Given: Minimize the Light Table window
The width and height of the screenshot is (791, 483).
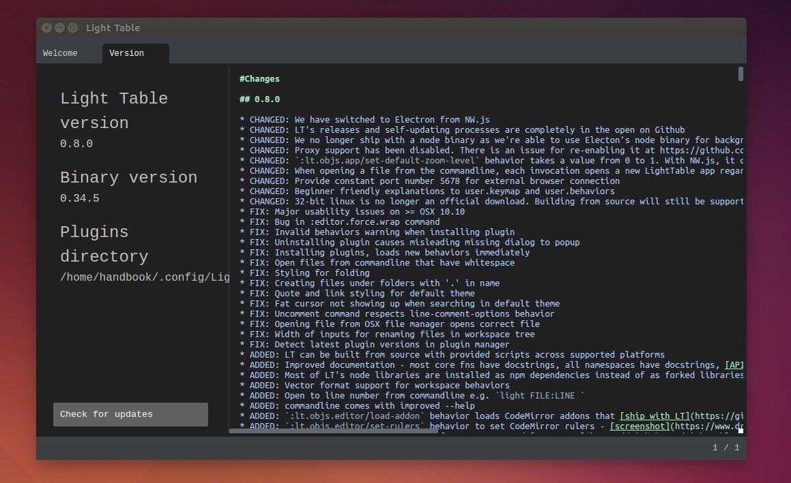Looking at the screenshot, I should [59, 27].
